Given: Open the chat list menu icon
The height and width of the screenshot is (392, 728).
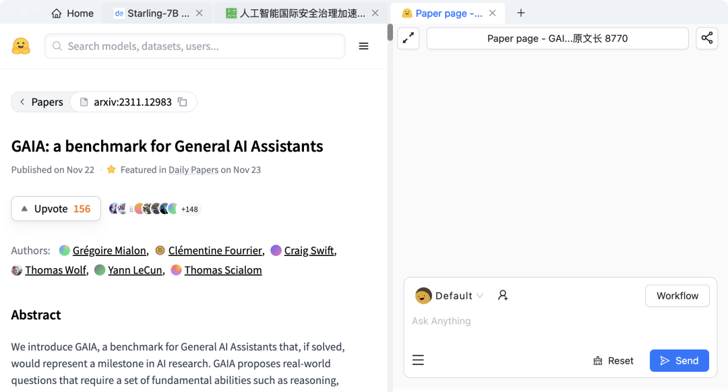Looking at the screenshot, I should [x=418, y=360].
